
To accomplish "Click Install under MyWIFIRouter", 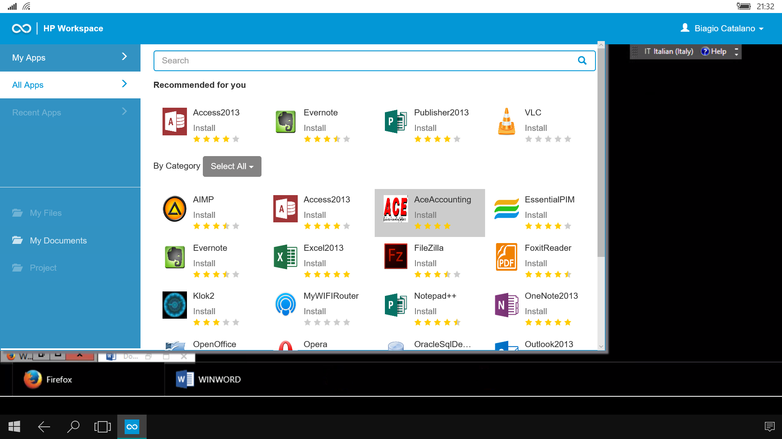I will pyautogui.click(x=314, y=311).
